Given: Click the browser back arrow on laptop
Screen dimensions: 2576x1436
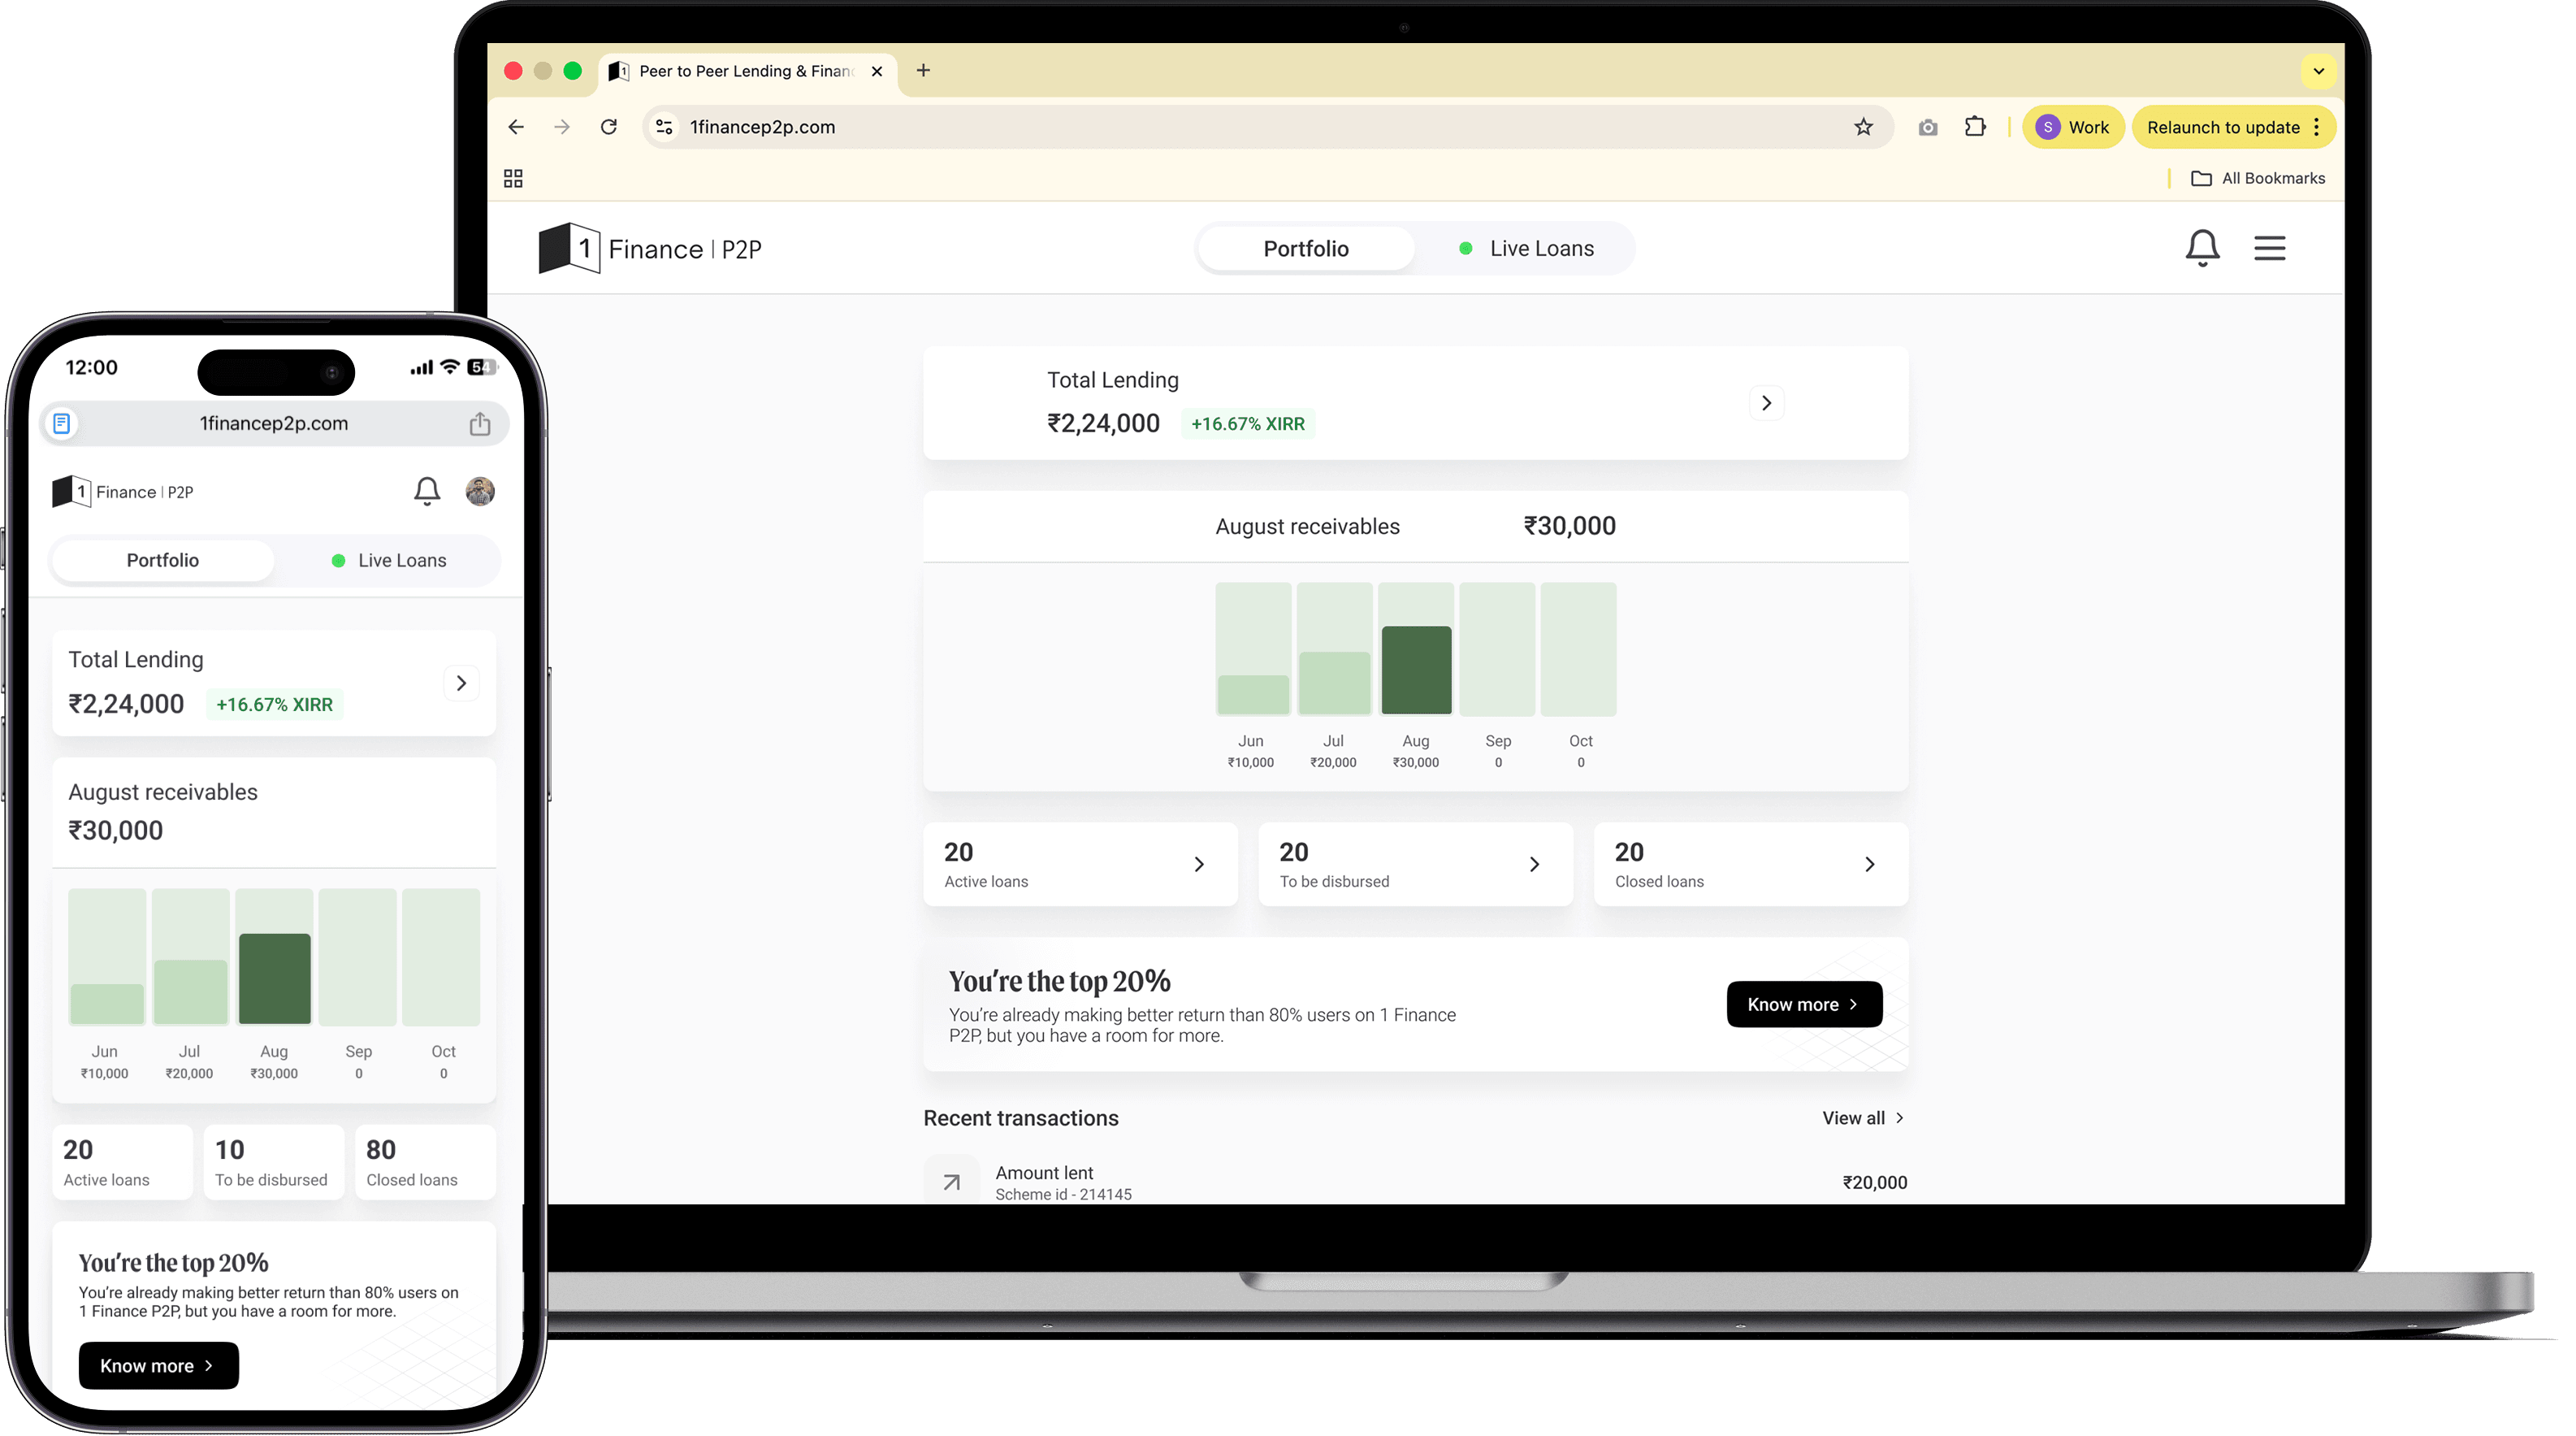Looking at the screenshot, I should pyautogui.click(x=516, y=127).
